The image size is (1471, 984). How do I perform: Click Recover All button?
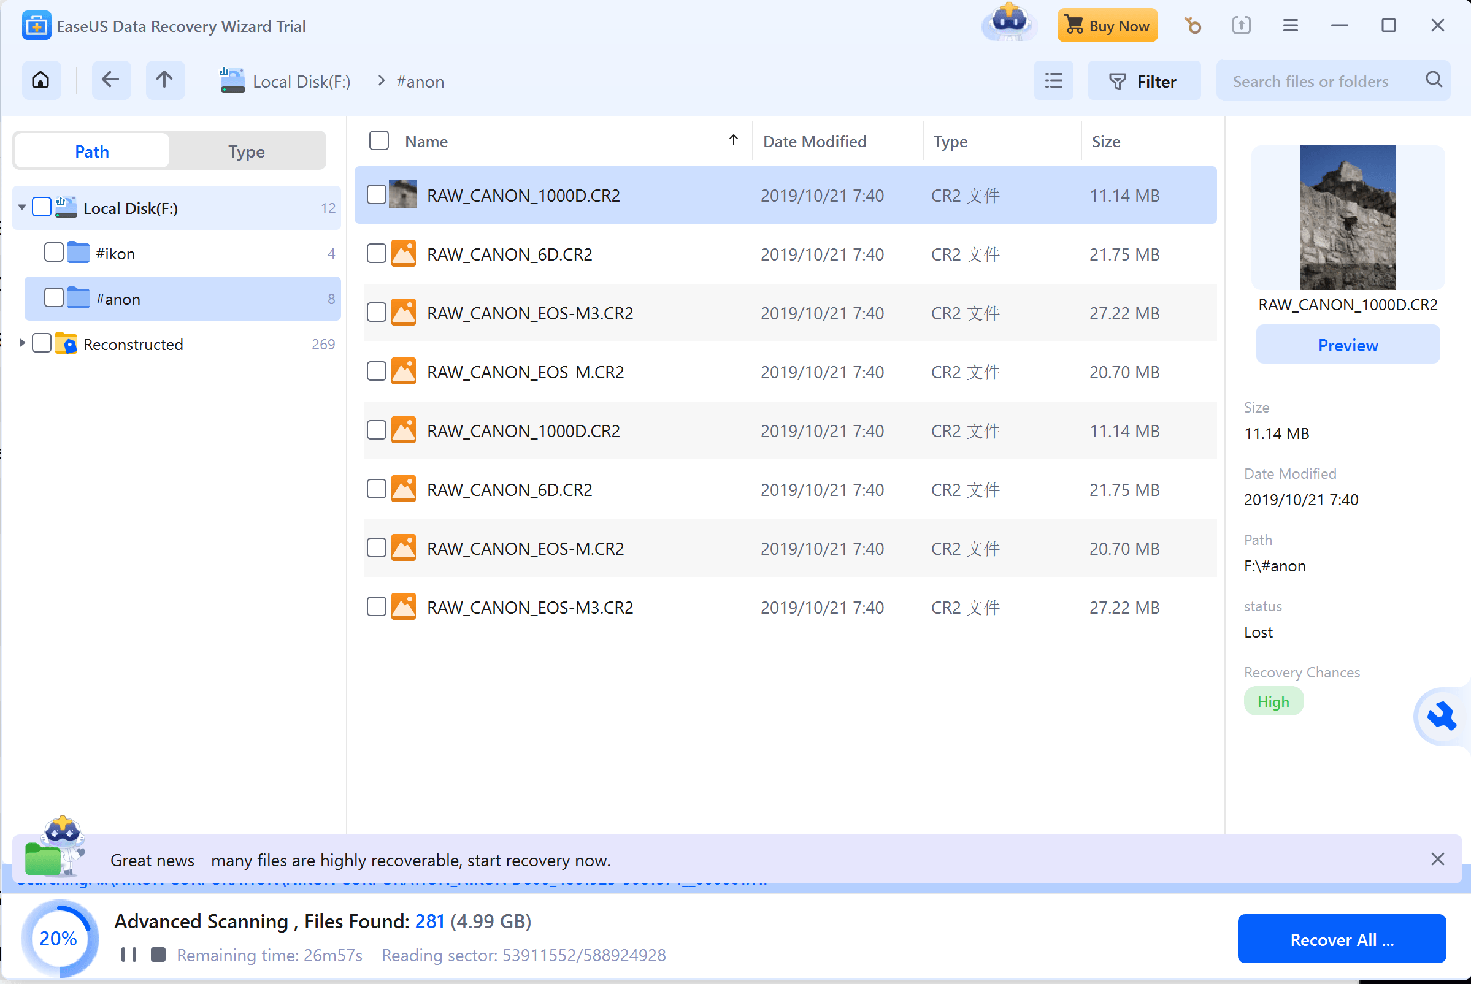tap(1342, 939)
